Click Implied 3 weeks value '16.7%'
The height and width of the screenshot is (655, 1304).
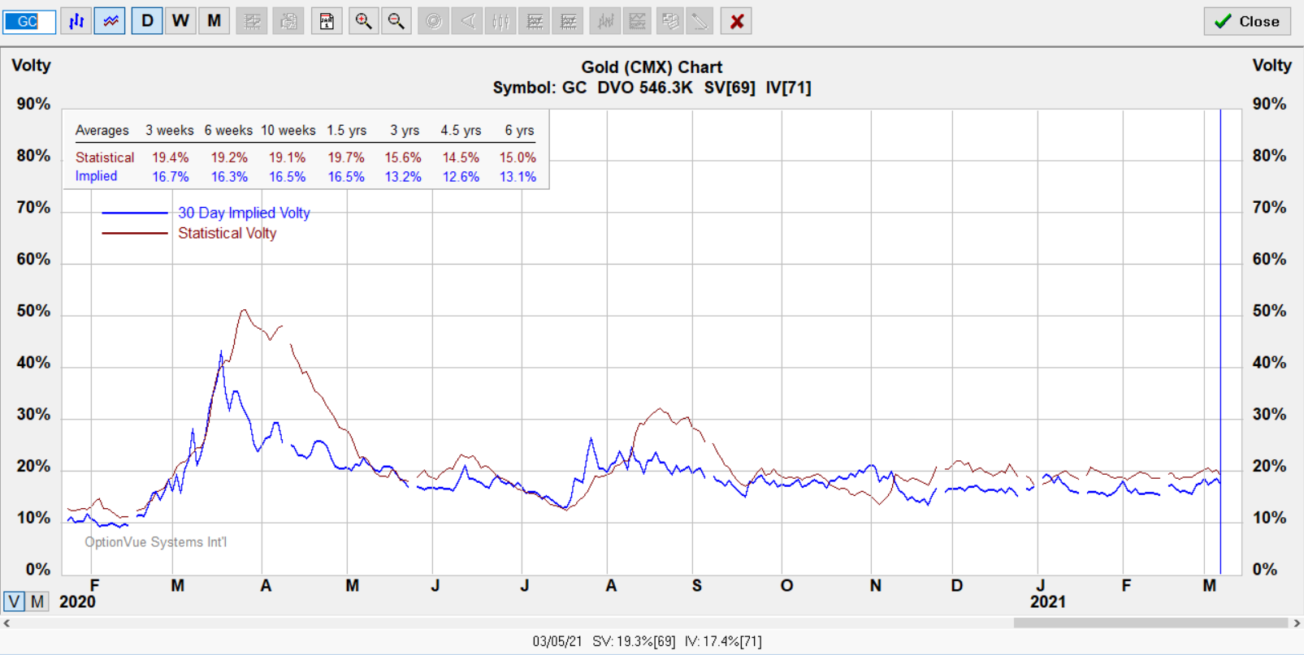(x=171, y=177)
